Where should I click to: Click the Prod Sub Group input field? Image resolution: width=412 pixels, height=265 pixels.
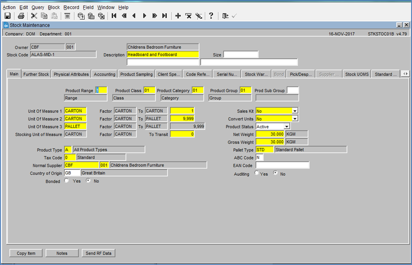pos(293,90)
